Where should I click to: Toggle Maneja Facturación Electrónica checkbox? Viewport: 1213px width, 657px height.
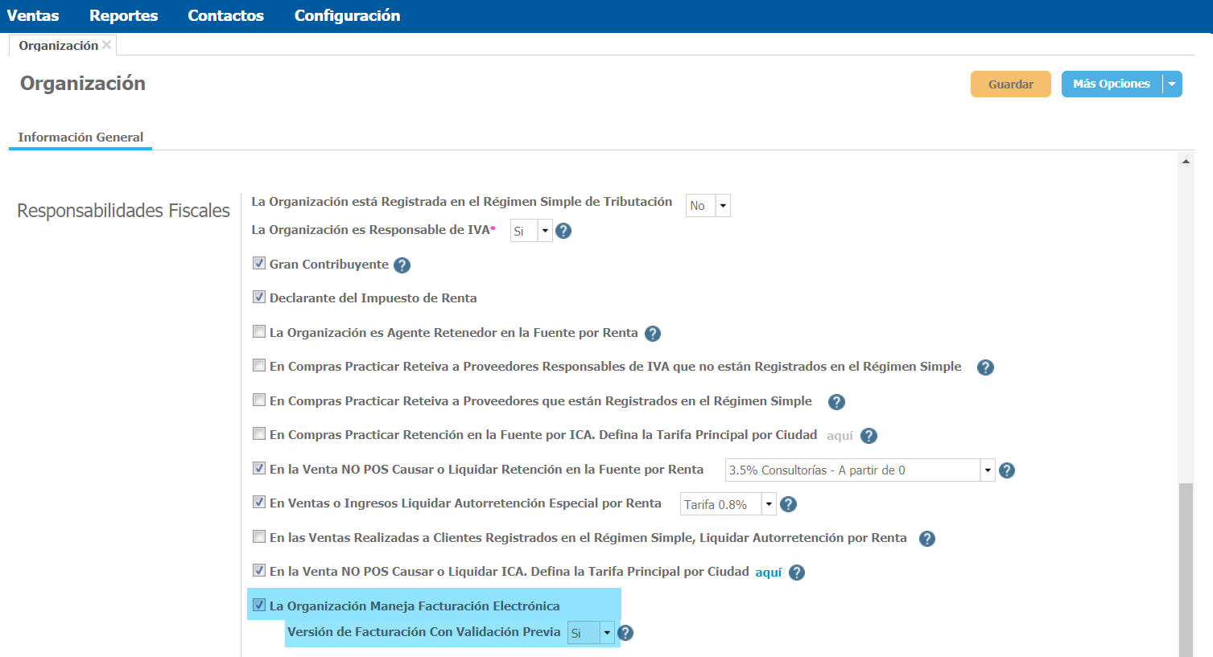(259, 605)
